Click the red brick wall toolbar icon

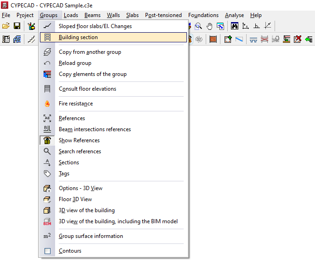pos(213,39)
